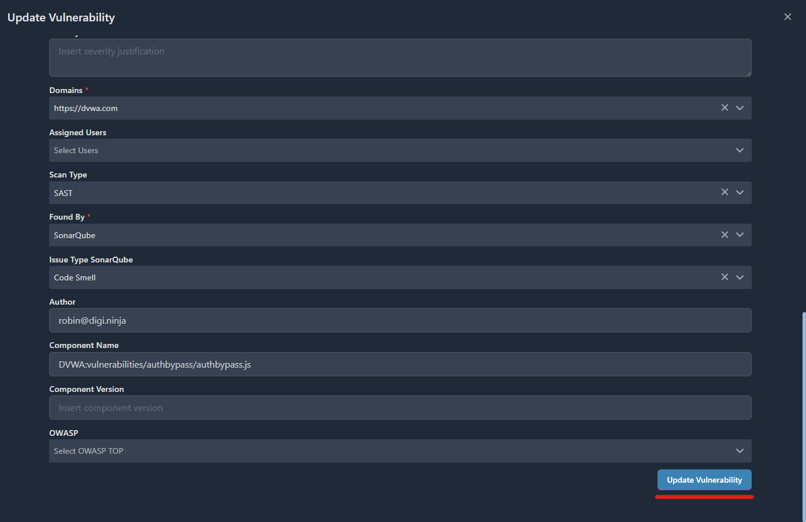Click inside the OWASP selection field
The height and width of the screenshot is (522, 806).
tap(347, 450)
